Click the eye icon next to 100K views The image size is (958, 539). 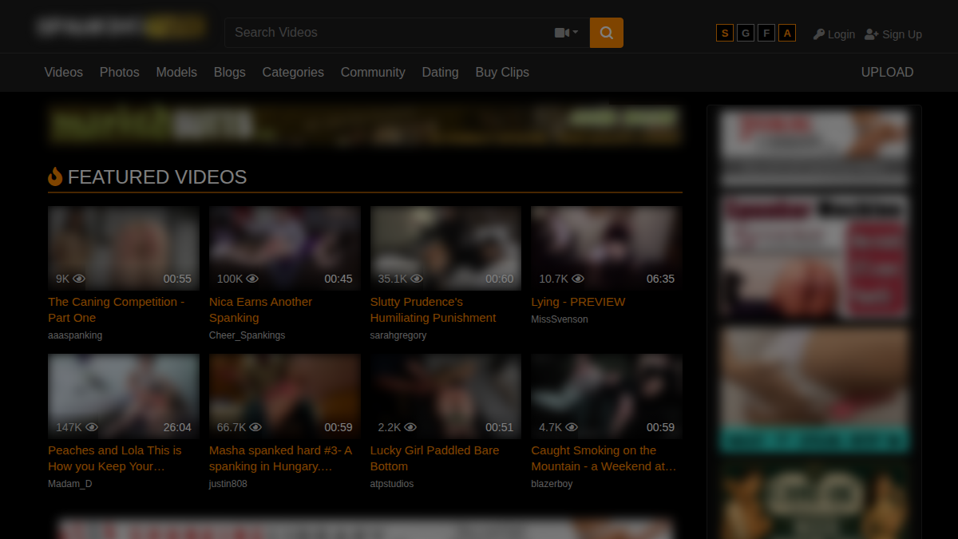pyautogui.click(x=252, y=279)
